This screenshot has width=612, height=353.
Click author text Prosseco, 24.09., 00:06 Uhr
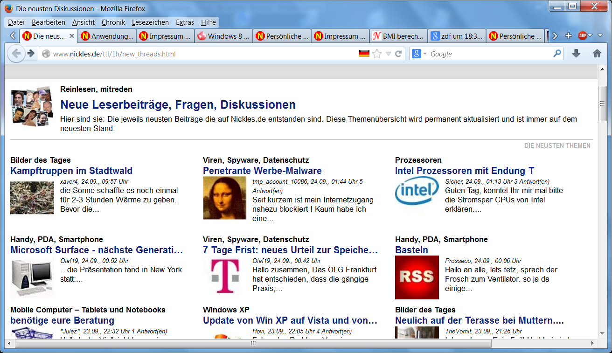pyautogui.click(x=483, y=261)
